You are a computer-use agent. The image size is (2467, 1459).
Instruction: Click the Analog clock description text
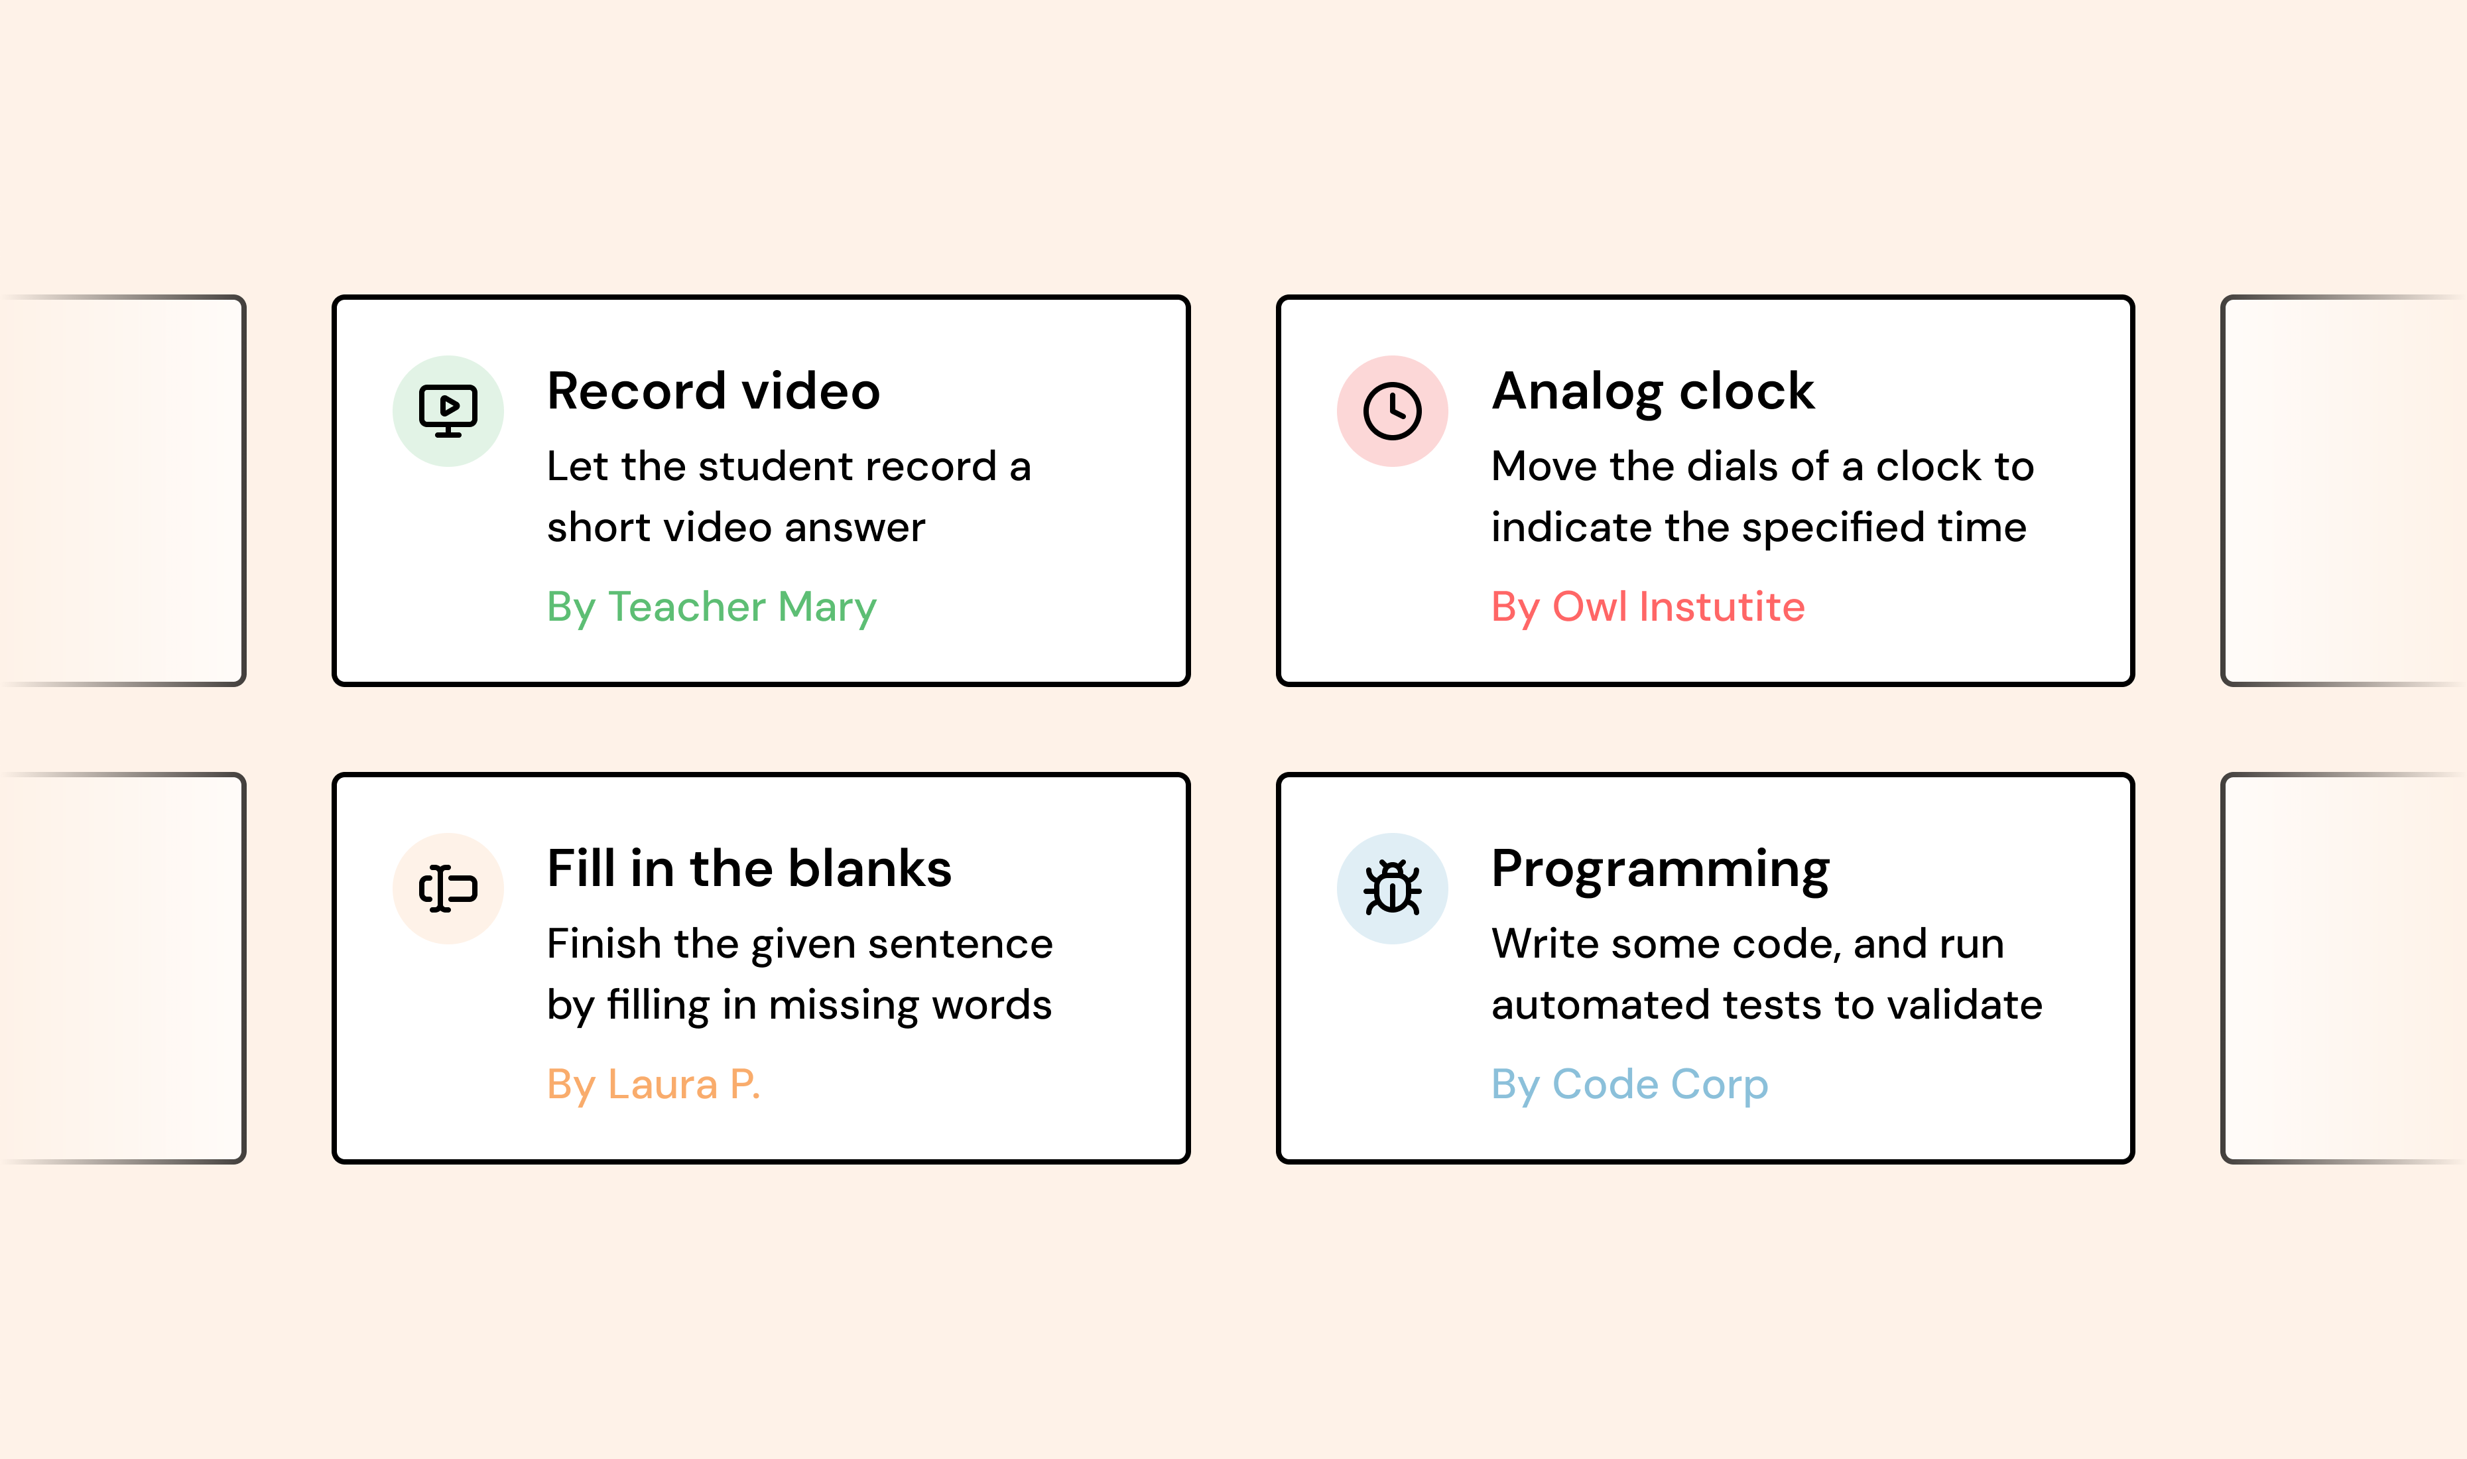coord(1762,497)
